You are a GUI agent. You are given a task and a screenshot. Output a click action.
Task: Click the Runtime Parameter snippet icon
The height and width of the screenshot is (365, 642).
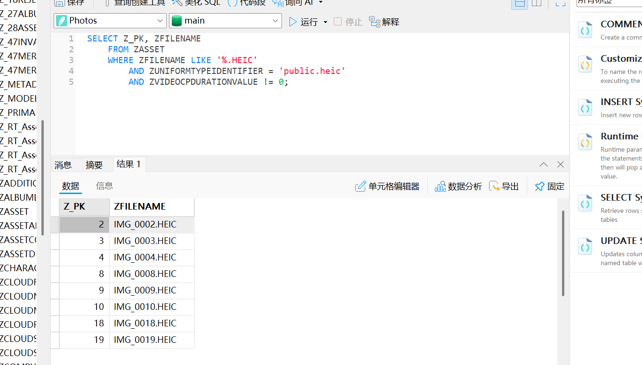click(585, 142)
